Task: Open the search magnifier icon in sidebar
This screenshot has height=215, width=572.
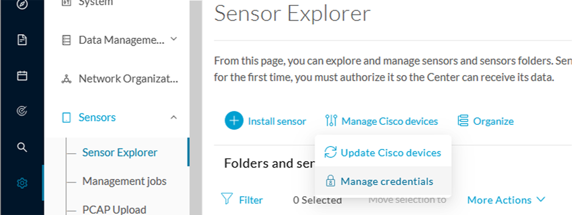Action: click(22, 147)
